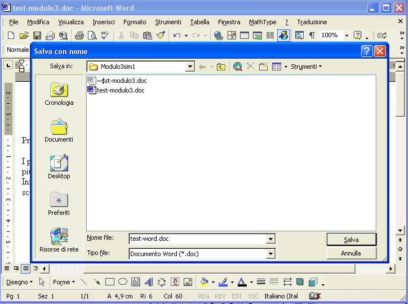Select the ~$st-modulo3.doc file
408x304 pixels.
(x=117, y=81)
